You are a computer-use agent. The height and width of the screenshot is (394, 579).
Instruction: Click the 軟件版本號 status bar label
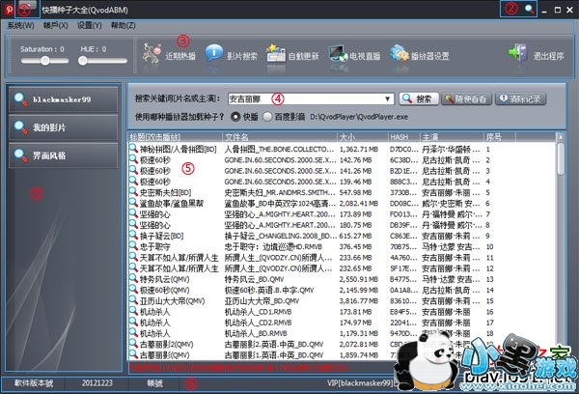coord(34,383)
